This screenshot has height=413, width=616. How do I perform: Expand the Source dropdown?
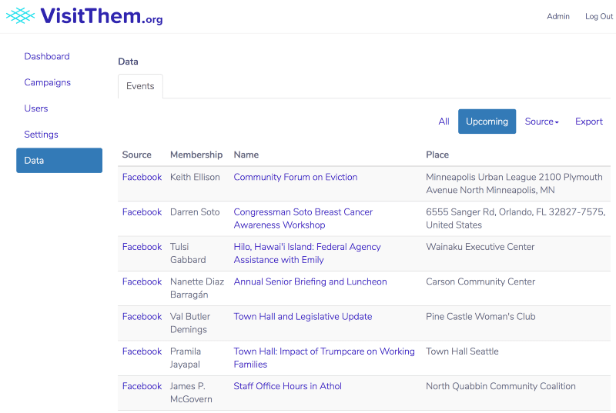point(541,122)
